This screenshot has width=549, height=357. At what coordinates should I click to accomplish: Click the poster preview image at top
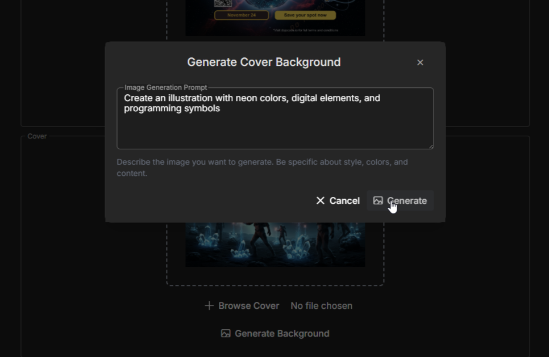tap(275, 17)
